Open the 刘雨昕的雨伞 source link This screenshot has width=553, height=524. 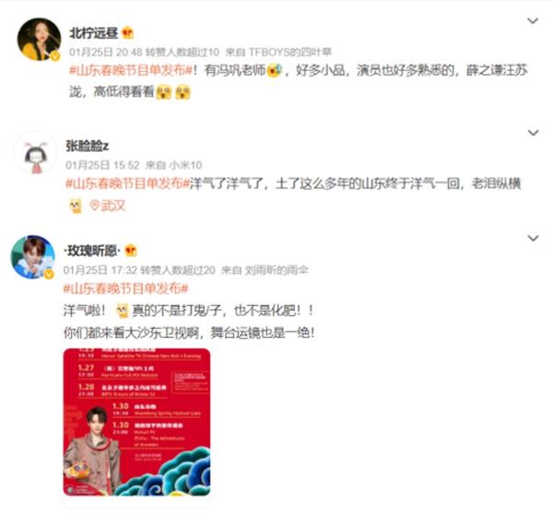coord(276,270)
